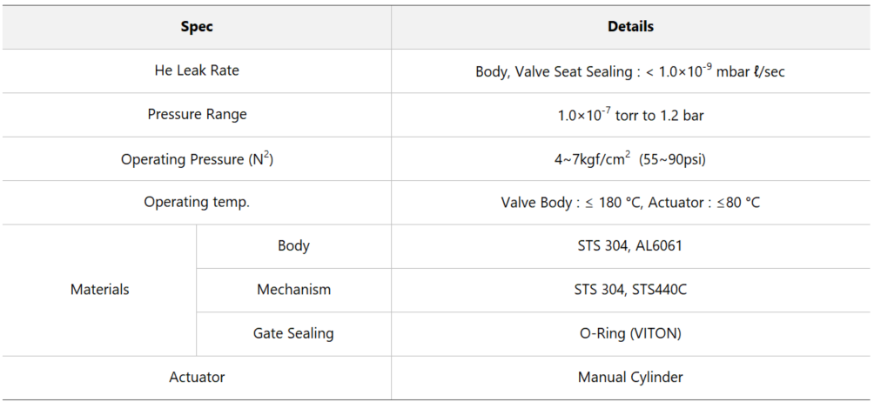Image resolution: width=874 pixels, height=402 pixels.
Task: Select the Gate Sealing label
Action: [293, 333]
